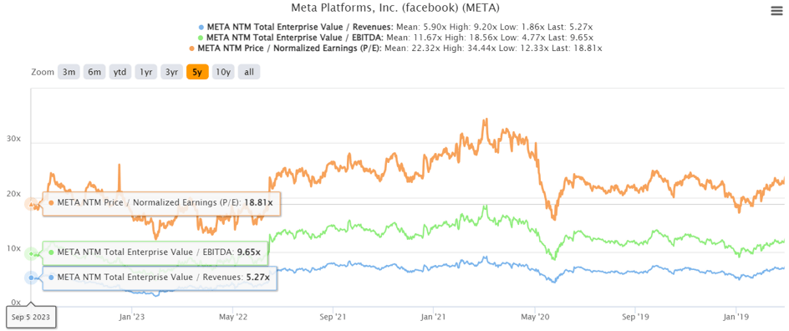Screen dimensions: 789x331
Task: Click the orange P/E marker on chart edge
Action: pyautogui.click(x=32, y=204)
